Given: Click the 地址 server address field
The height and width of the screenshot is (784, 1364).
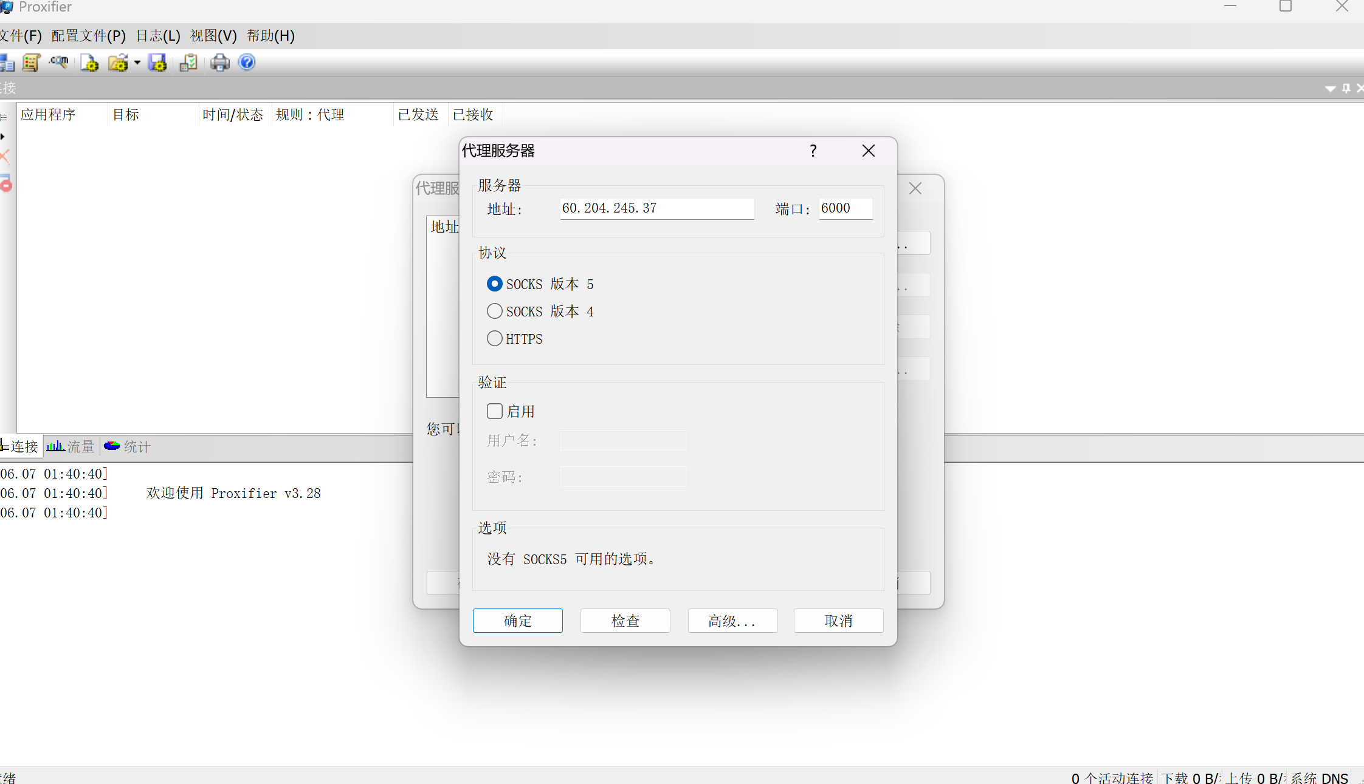Looking at the screenshot, I should tap(656, 208).
